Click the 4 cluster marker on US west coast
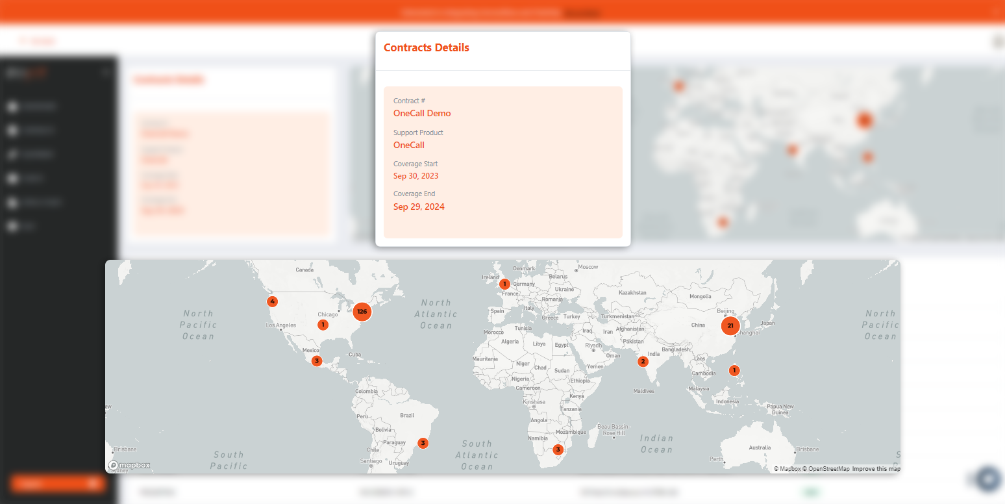The width and height of the screenshot is (1005, 504). click(273, 301)
